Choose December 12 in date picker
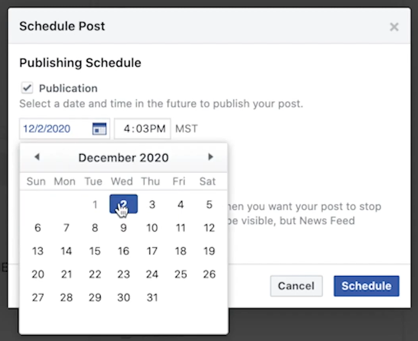The image size is (418, 341). coord(209,228)
